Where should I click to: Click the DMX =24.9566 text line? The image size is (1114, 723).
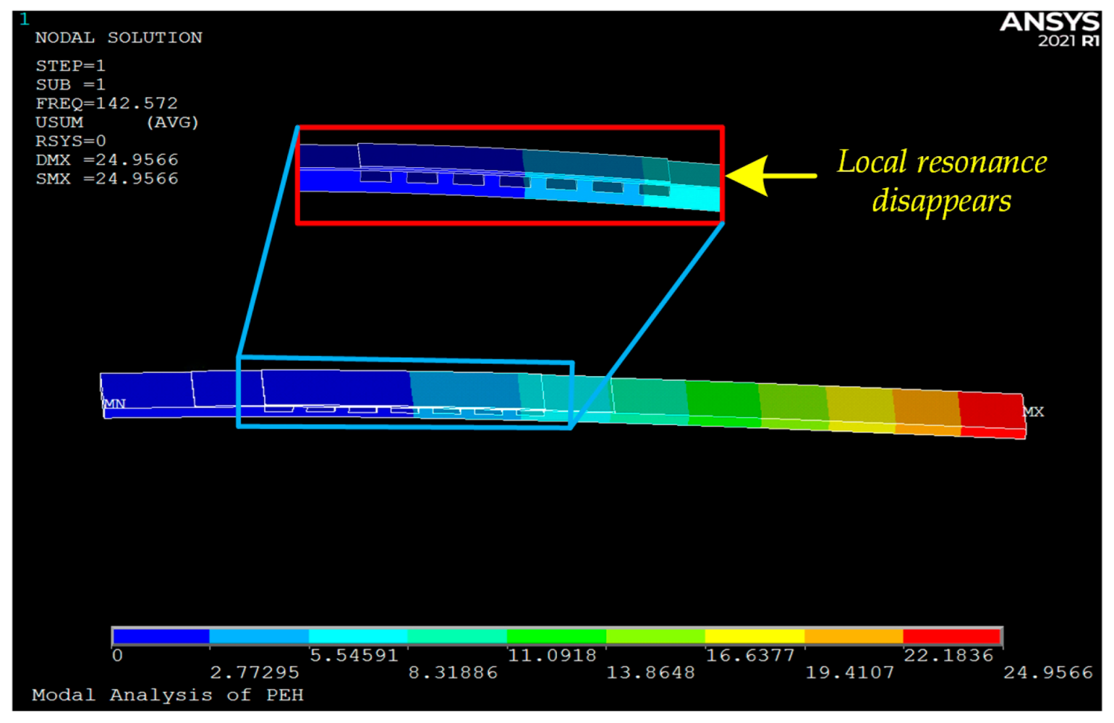[x=107, y=160]
